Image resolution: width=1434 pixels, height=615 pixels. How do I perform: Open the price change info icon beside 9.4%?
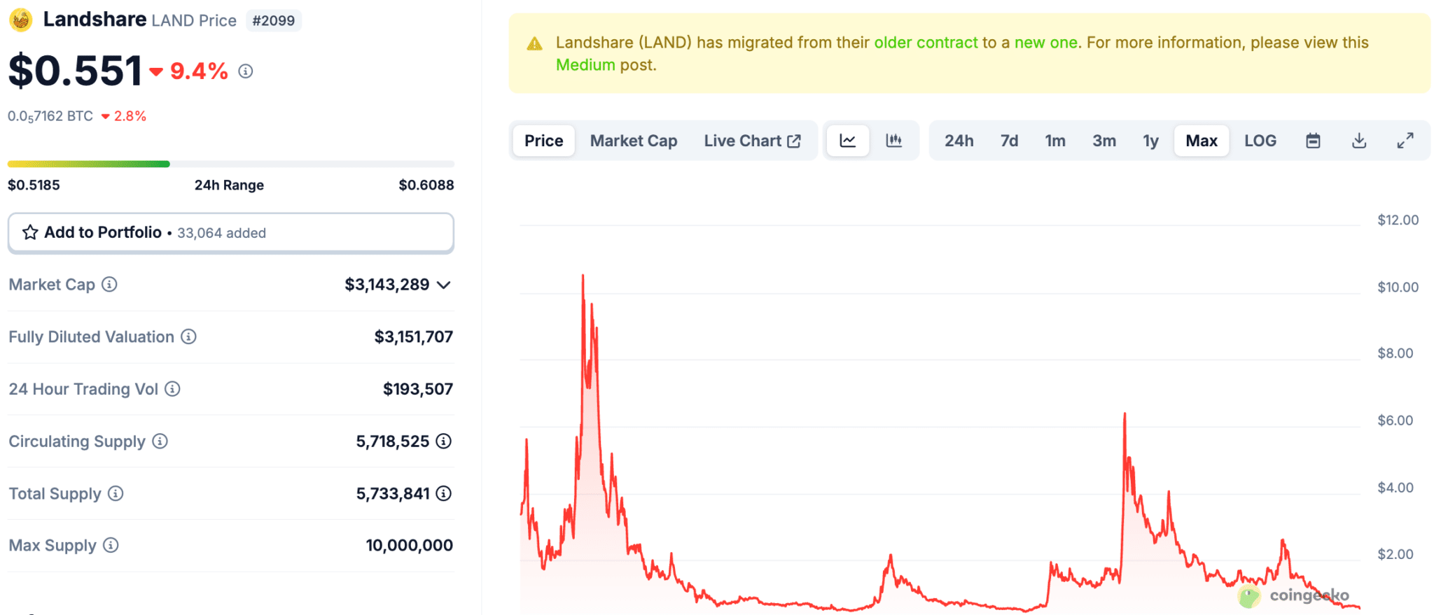pyautogui.click(x=245, y=71)
